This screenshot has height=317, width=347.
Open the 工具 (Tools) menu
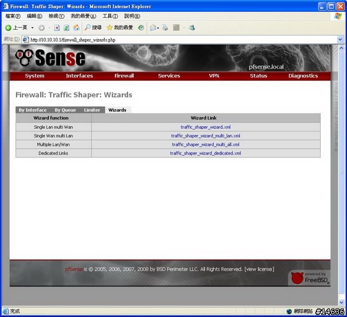pos(110,16)
